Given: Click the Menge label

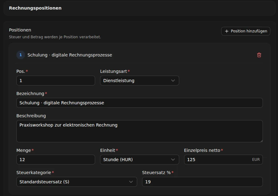Looking at the screenshot, I should pos(23,150).
